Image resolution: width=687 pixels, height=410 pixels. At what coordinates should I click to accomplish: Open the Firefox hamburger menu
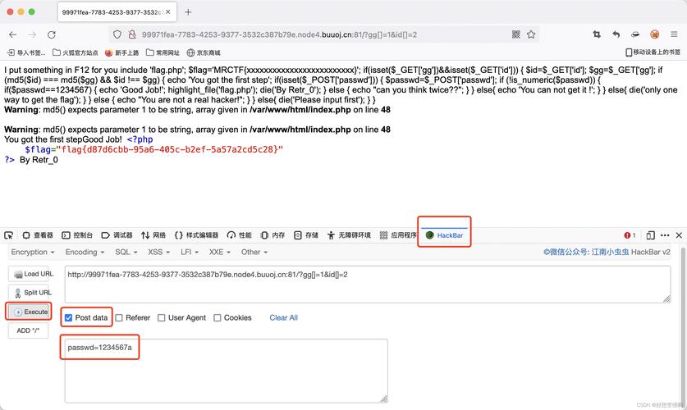[674, 34]
